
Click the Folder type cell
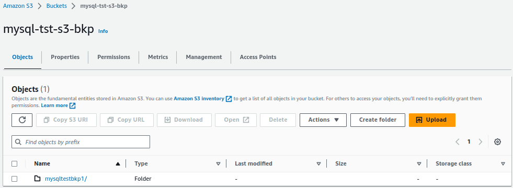143,179
